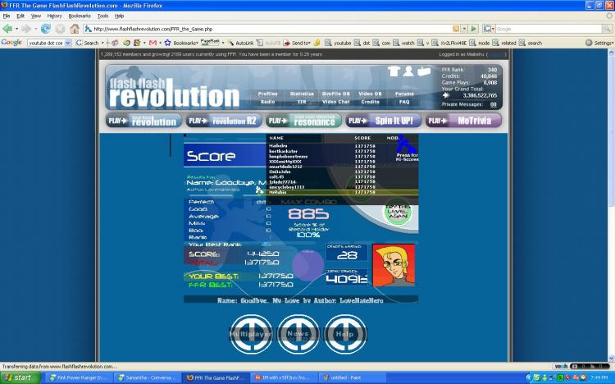Screen dimensions: 615x384
Task: Click the AutoLink pencil button
Action: (241, 43)
